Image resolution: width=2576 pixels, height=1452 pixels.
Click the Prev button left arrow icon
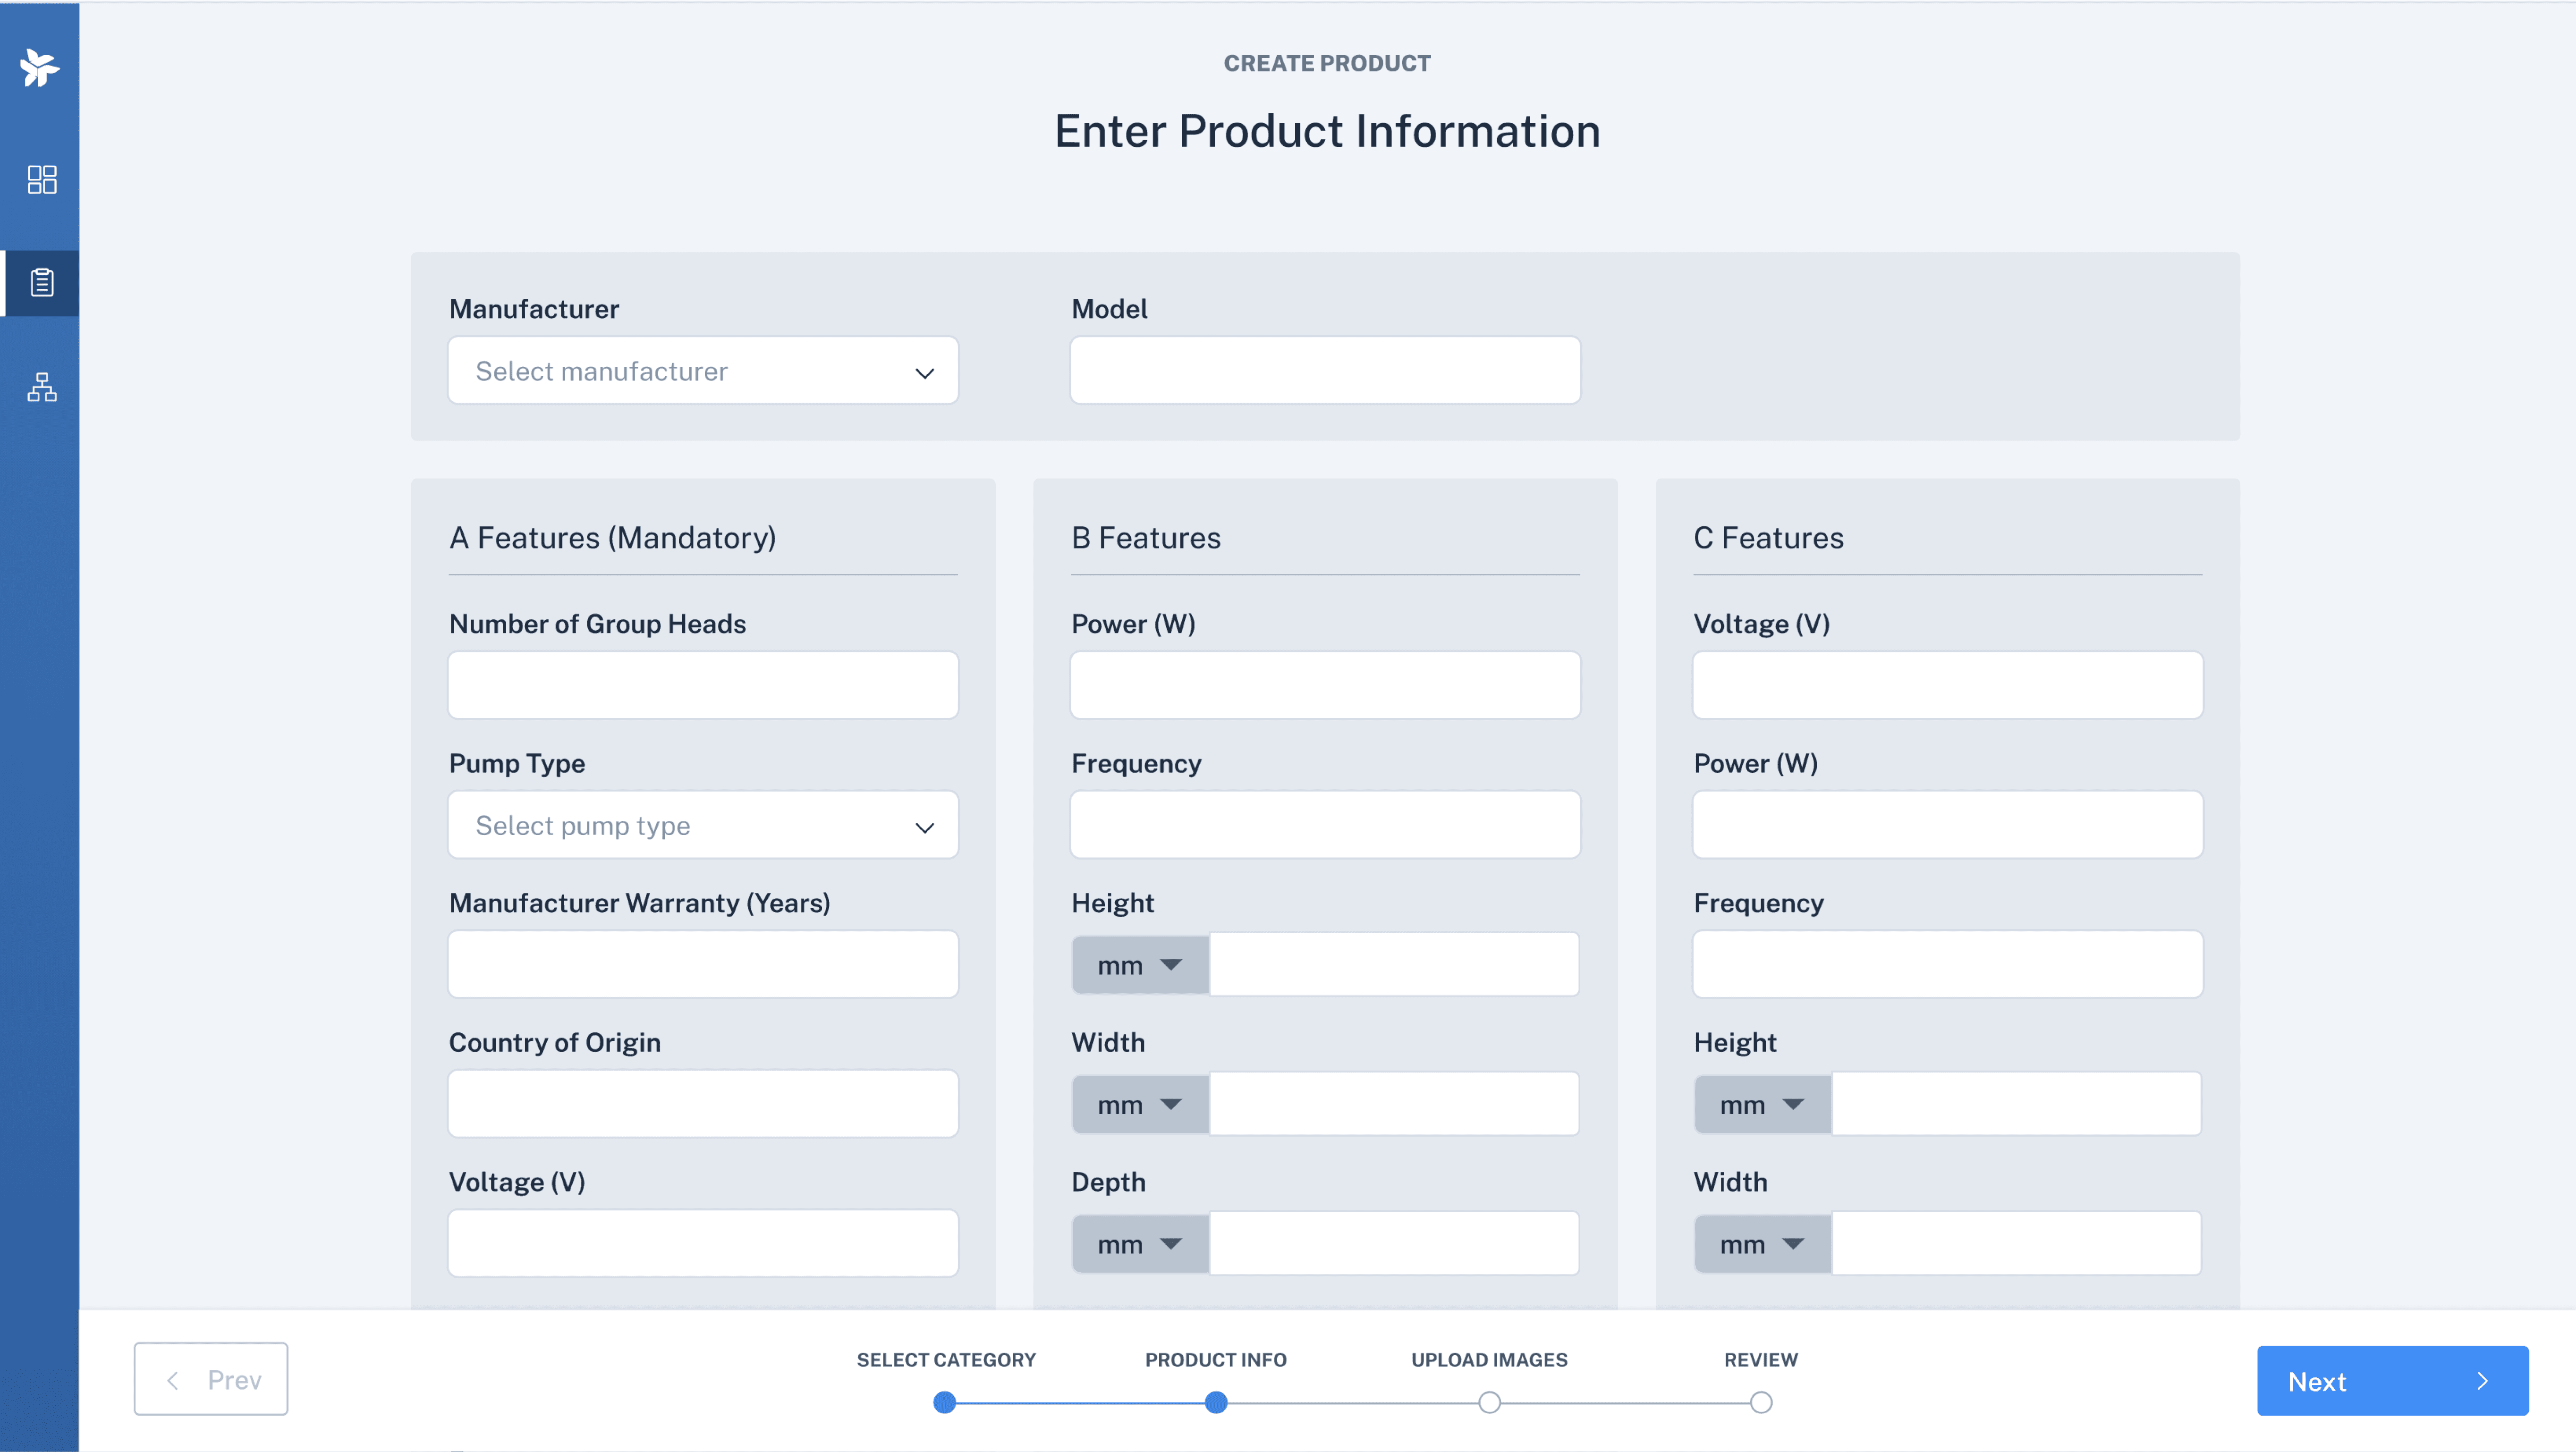click(173, 1380)
